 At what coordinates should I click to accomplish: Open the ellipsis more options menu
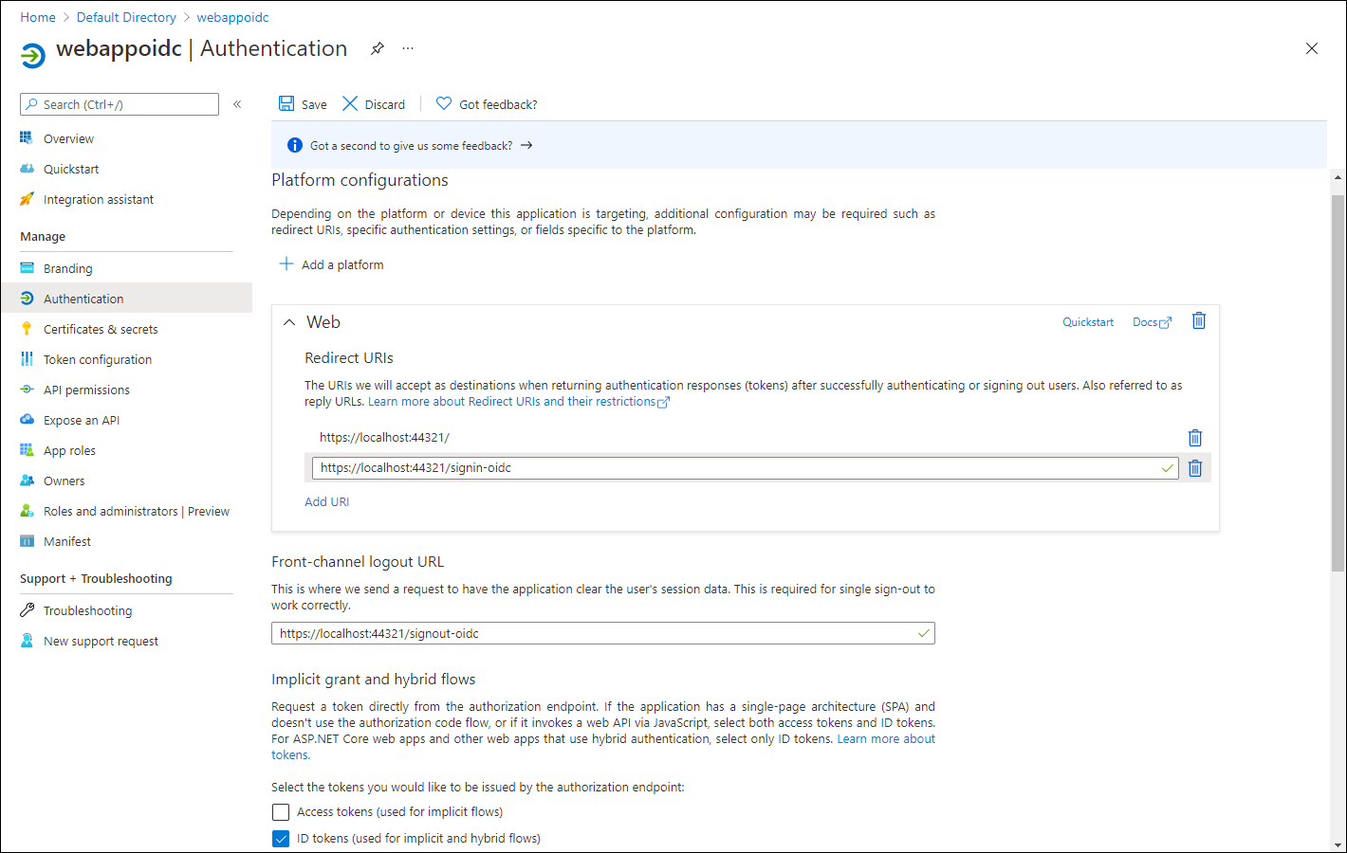pos(408,48)
